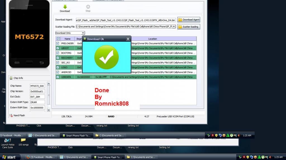Viewport: 286px width, 160px height.
Task: Toggle the select-all checkbox in table header
Action: (58, 39)
